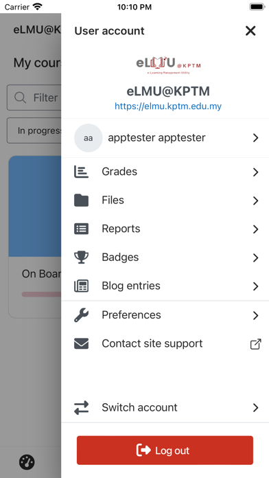This screenshot has height=478, width=269.
Task: Click the Badges trophy icon
Action: click(x=82, y=258)
